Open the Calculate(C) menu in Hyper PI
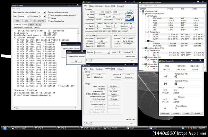Screen dimensions: 208x137 [18, 27]
